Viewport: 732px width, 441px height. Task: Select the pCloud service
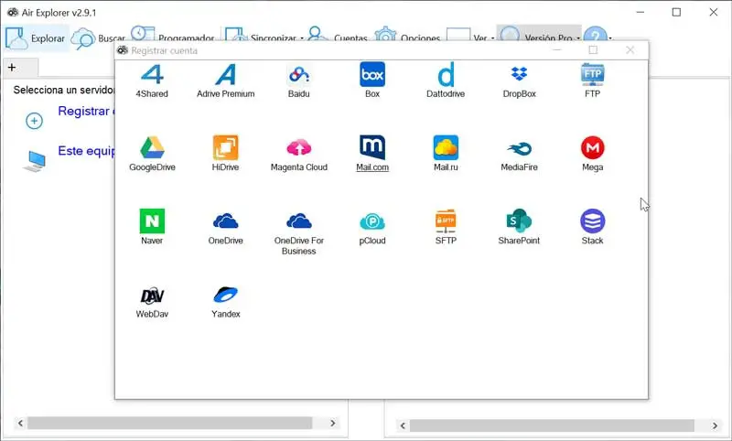pos(372,227)
